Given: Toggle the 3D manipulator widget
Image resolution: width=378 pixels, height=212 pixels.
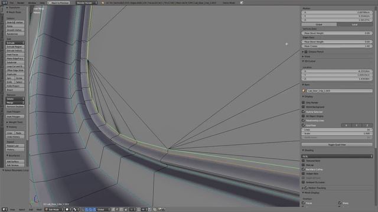Looking at the screenshot, I should [83, 210].
